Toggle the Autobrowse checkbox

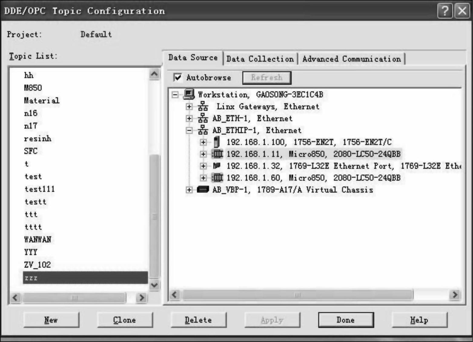click(178, 78)
